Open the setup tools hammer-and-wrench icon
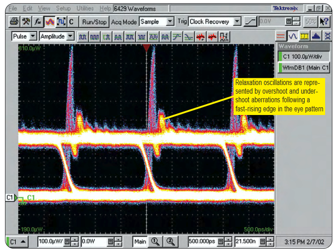336x250 pixels. [x=25, y=21]
